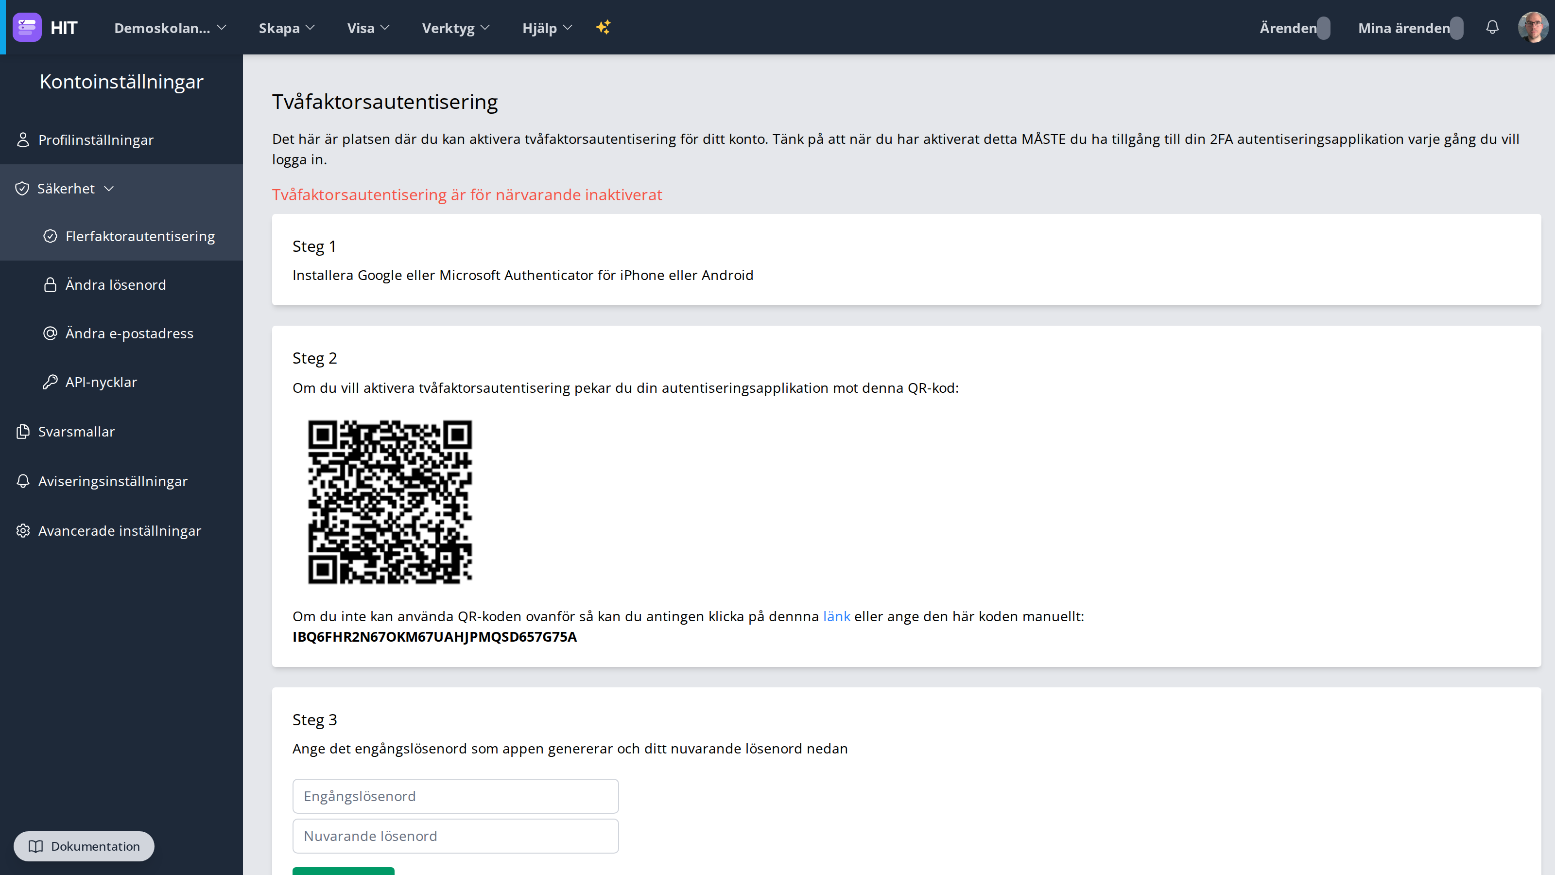This screenshot has width=1555, height=875.
Task: Click the 'Steg 3' heading
Action: click(x=314, y=719)
